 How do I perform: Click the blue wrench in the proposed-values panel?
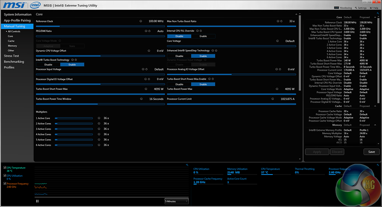tap(378, 13)
